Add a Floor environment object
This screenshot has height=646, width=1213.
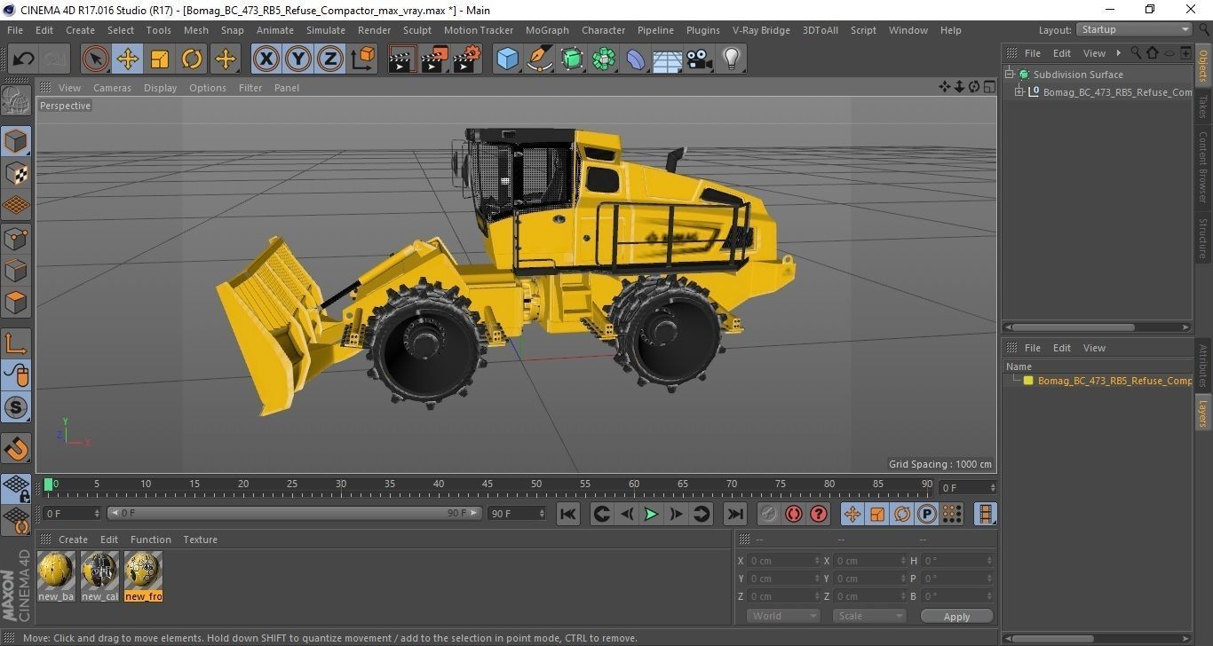(x=668, y=59)
